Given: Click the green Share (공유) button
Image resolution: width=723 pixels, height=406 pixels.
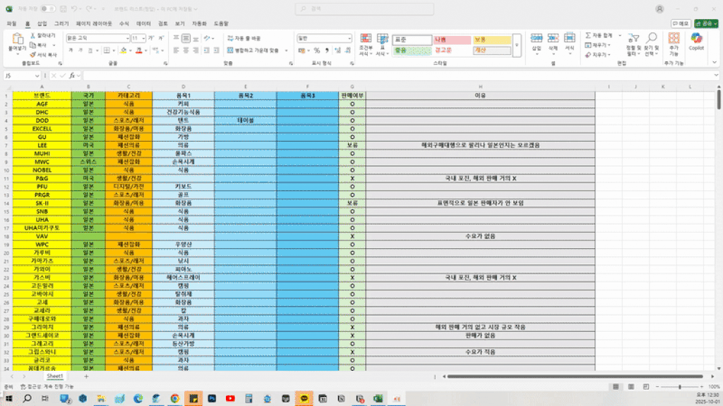Looking at the screenshot, I should pyautogui.click(x=705, y=23).
